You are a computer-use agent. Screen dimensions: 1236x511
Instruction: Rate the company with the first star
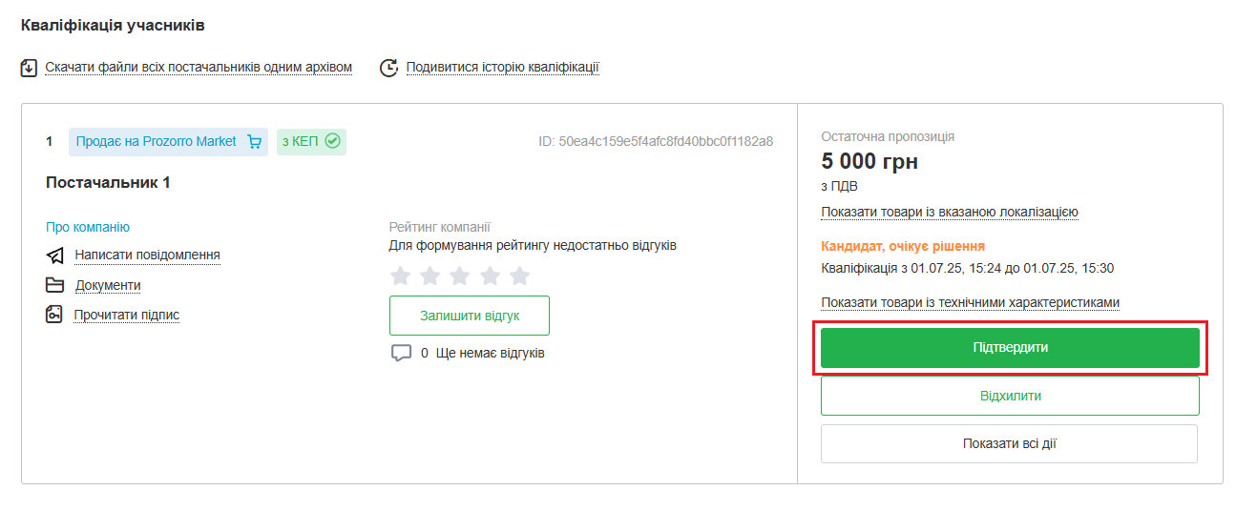click(x=401, y=276)
